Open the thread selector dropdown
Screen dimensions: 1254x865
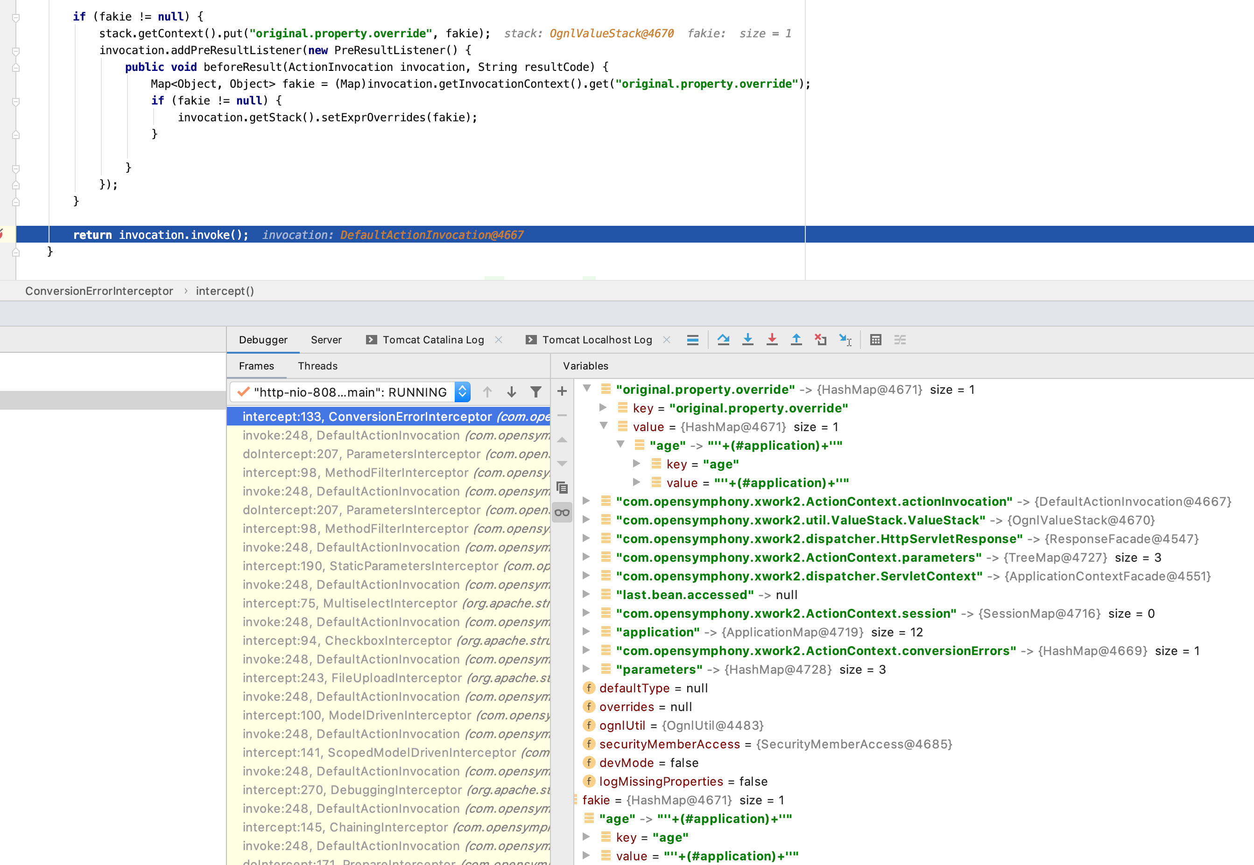click(462, 392)
